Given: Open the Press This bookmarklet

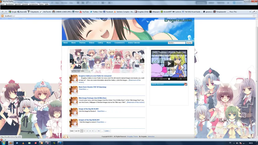Looking at the screenshot, I should (232, 12).
